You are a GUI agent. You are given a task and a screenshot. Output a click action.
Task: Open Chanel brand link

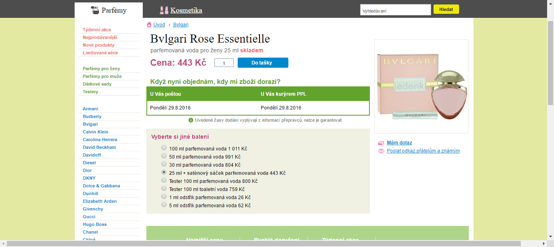(90, 232)
